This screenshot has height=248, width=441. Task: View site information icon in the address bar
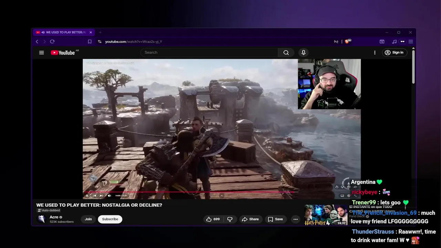(x=100, y=42)
